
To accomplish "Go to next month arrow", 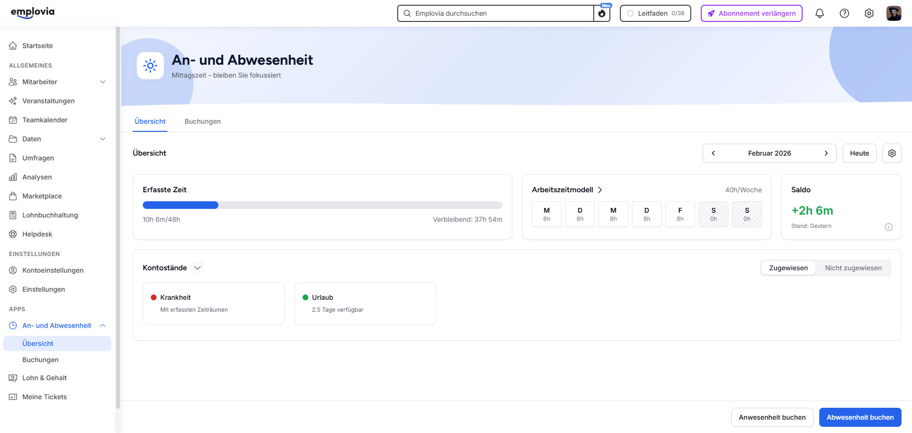I will point(826,153).
